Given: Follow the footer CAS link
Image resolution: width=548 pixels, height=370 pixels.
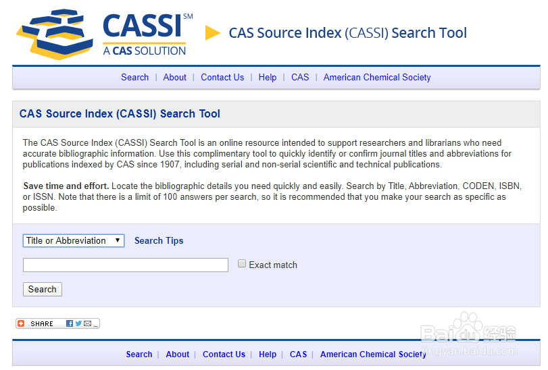Looking at the screenshot, I should click(299, 354).
